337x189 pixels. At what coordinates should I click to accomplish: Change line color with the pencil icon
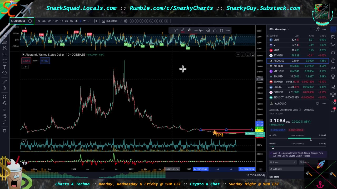pos(183,30)
